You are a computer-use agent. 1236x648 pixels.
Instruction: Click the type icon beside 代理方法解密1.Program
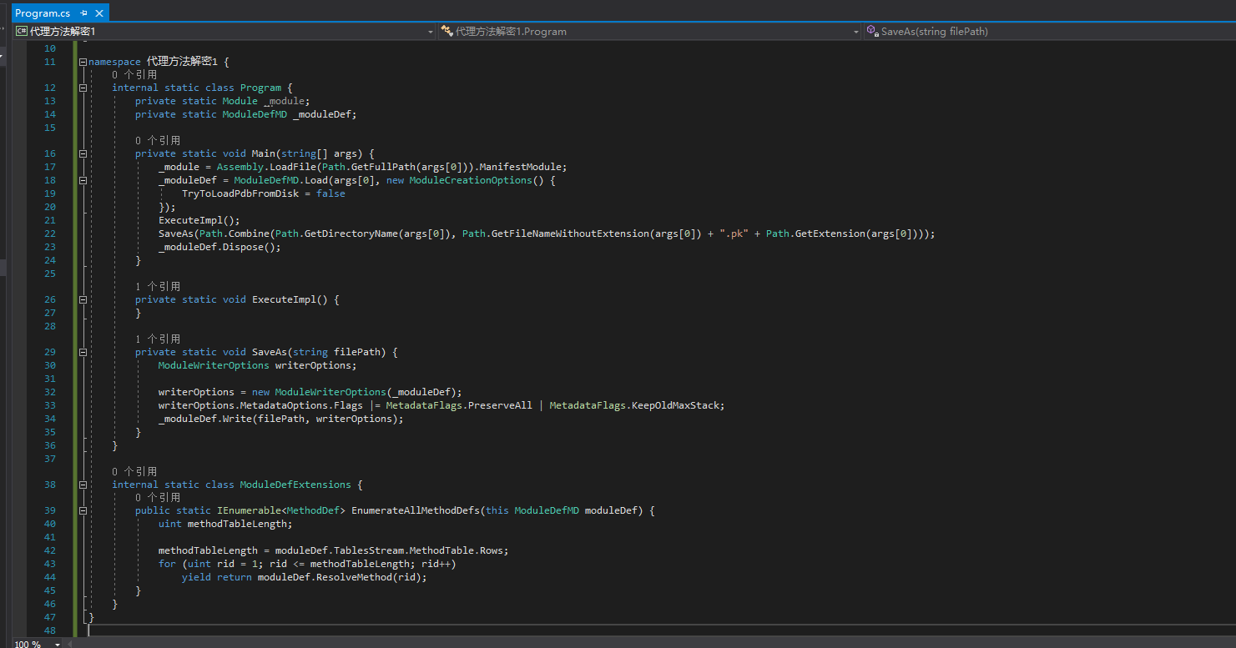446,31
